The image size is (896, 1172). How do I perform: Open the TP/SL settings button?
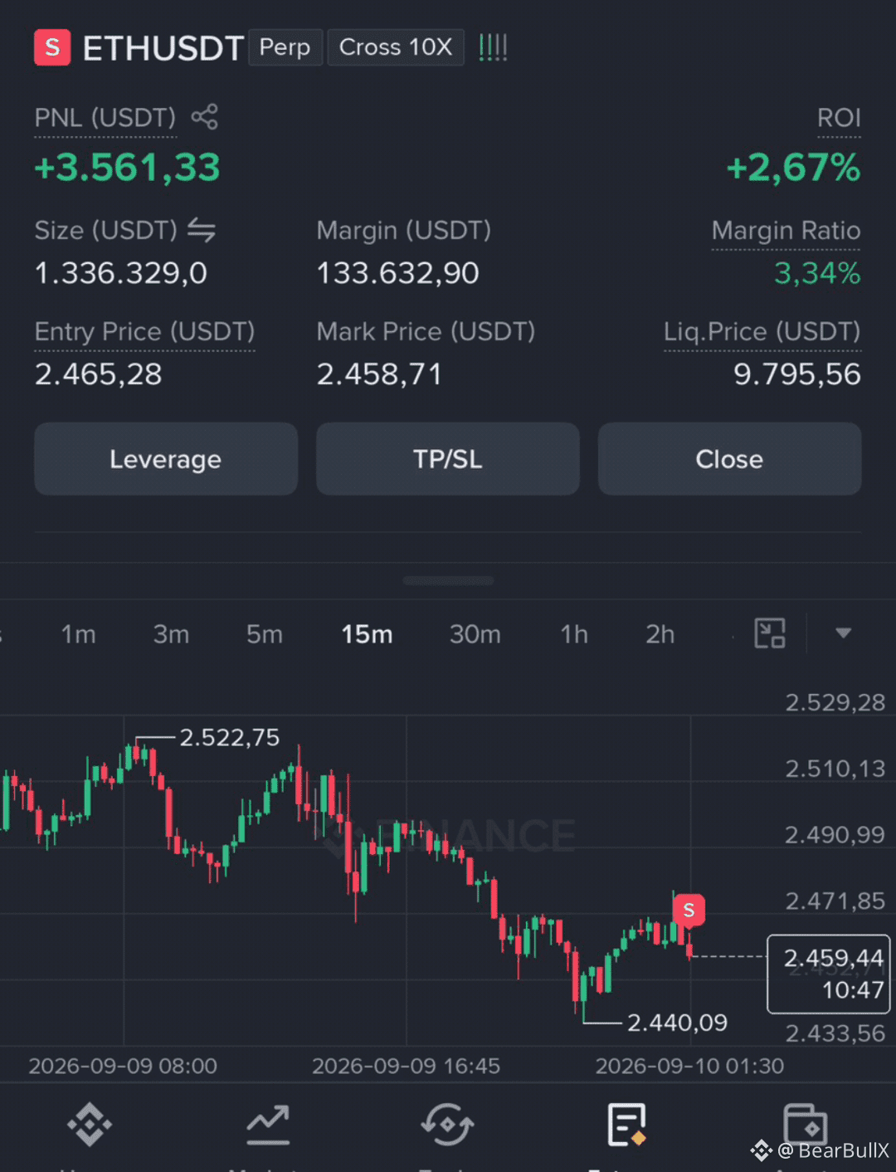(x=448, y=459)
